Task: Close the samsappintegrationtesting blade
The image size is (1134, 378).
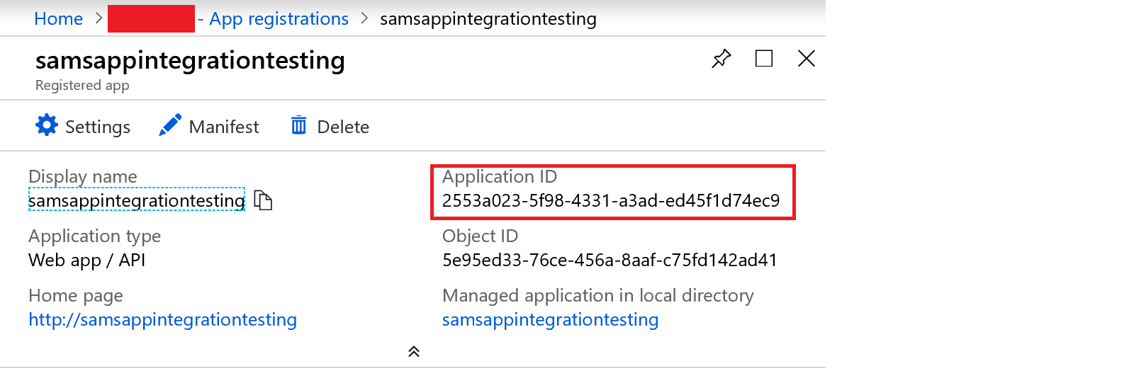Action: click(x=807, y=58)
